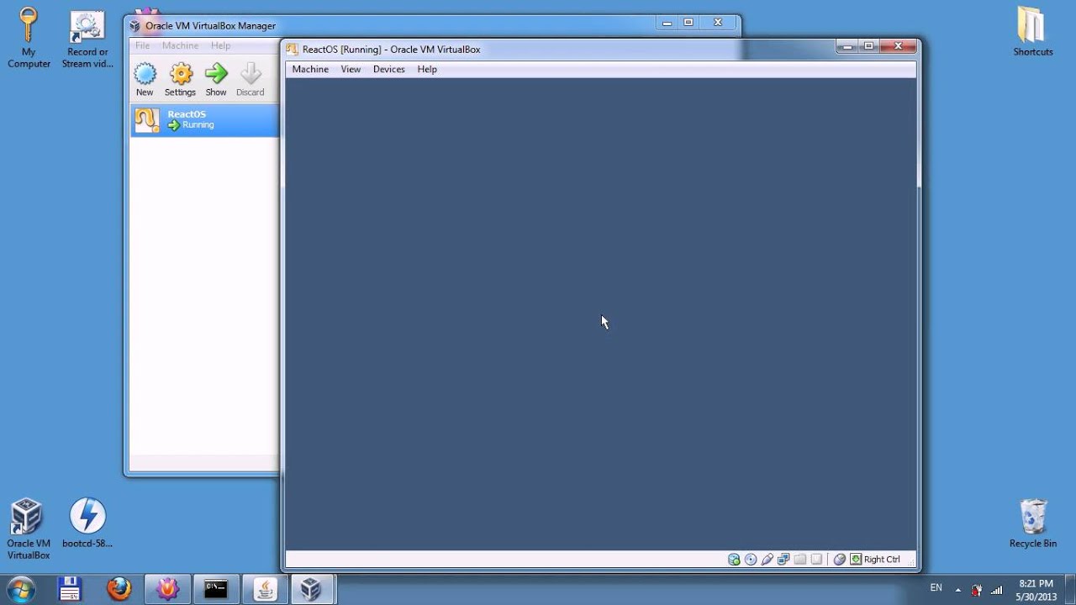This screenshot has width=1076, height=605.
Task: Click the floppy disk taskbar icon
Action: pyautogui.click(x=71, y=589)
